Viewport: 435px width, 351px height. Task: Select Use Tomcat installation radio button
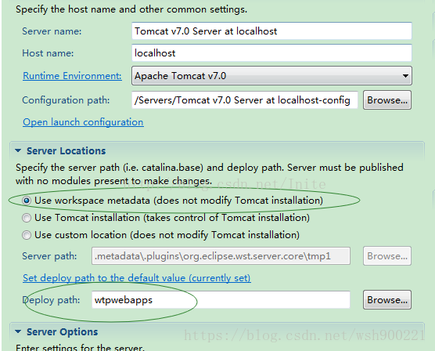(27, 218)
